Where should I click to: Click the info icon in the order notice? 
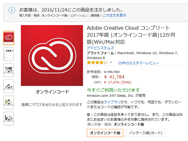pyautogui.click(x=12, y=10)
